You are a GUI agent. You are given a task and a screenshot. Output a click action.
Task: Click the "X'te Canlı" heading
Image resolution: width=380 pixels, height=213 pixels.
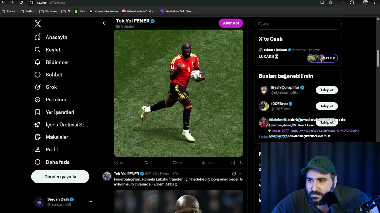(x=271, y=39)
